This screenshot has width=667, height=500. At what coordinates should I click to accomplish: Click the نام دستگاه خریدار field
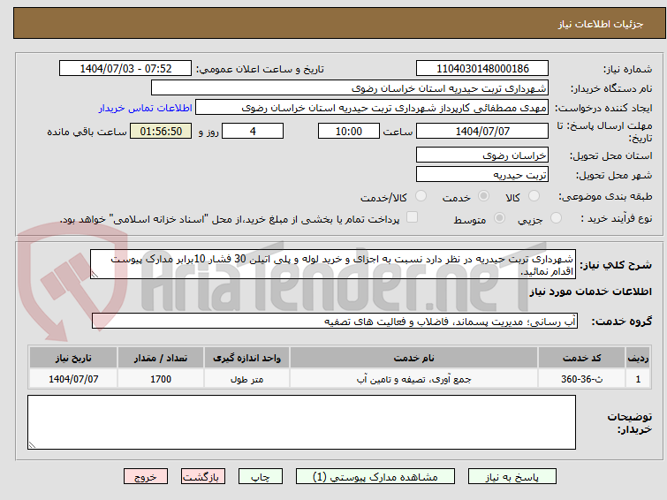pos(350,88)
